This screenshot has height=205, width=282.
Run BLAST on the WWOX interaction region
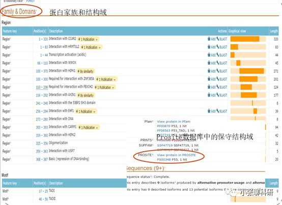click(x=222, y=63)
